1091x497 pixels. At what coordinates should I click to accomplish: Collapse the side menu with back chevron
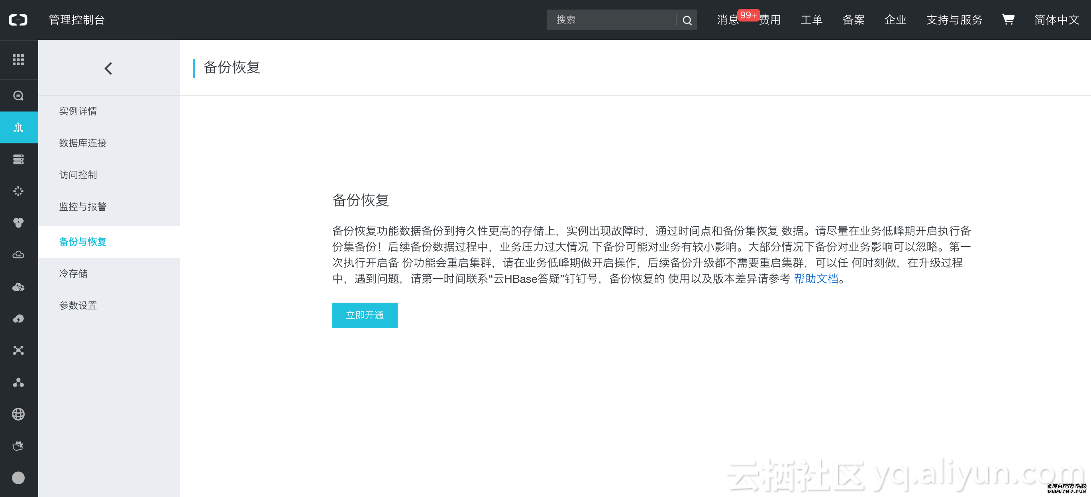[x=108, y=68]
